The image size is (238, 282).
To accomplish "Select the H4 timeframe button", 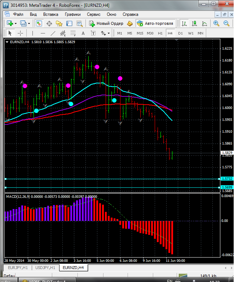I will pyautogui.click(x=170, y=33).
